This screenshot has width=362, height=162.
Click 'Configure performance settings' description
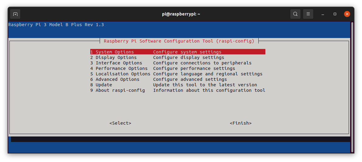coord(194,68)
